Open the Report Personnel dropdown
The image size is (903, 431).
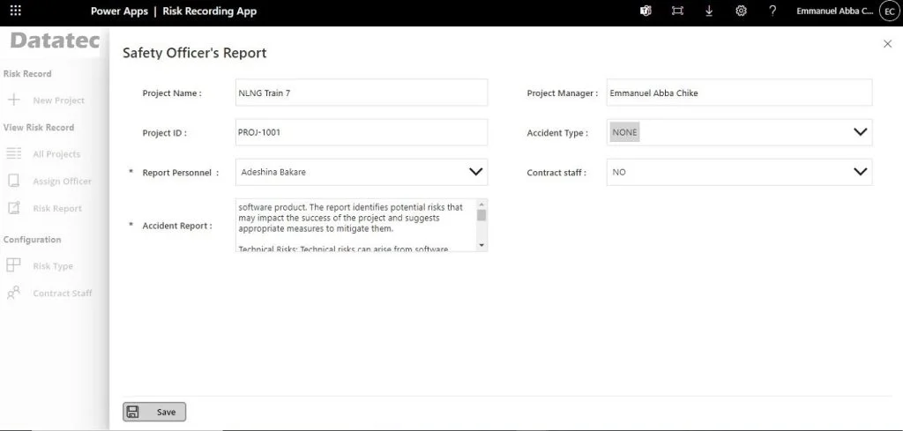(475, 172)
